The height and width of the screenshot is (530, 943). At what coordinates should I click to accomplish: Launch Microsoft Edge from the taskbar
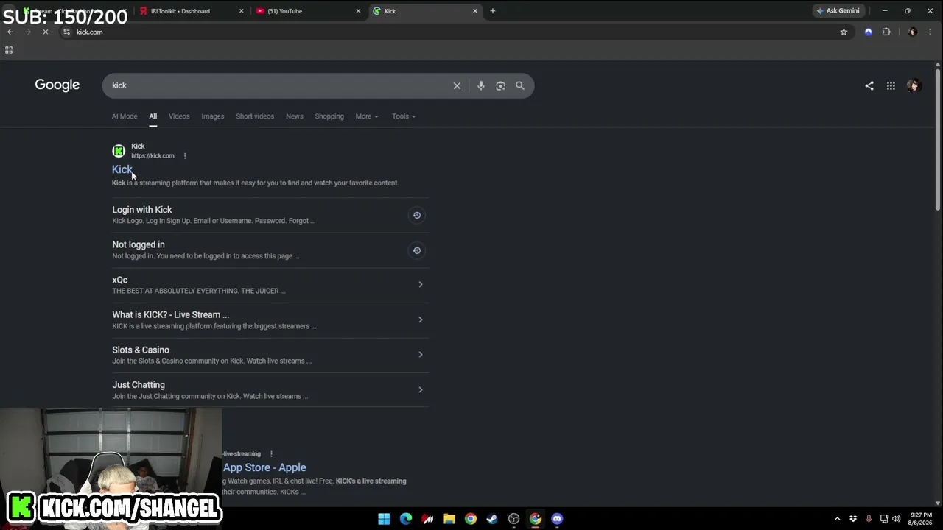[406, 519]
